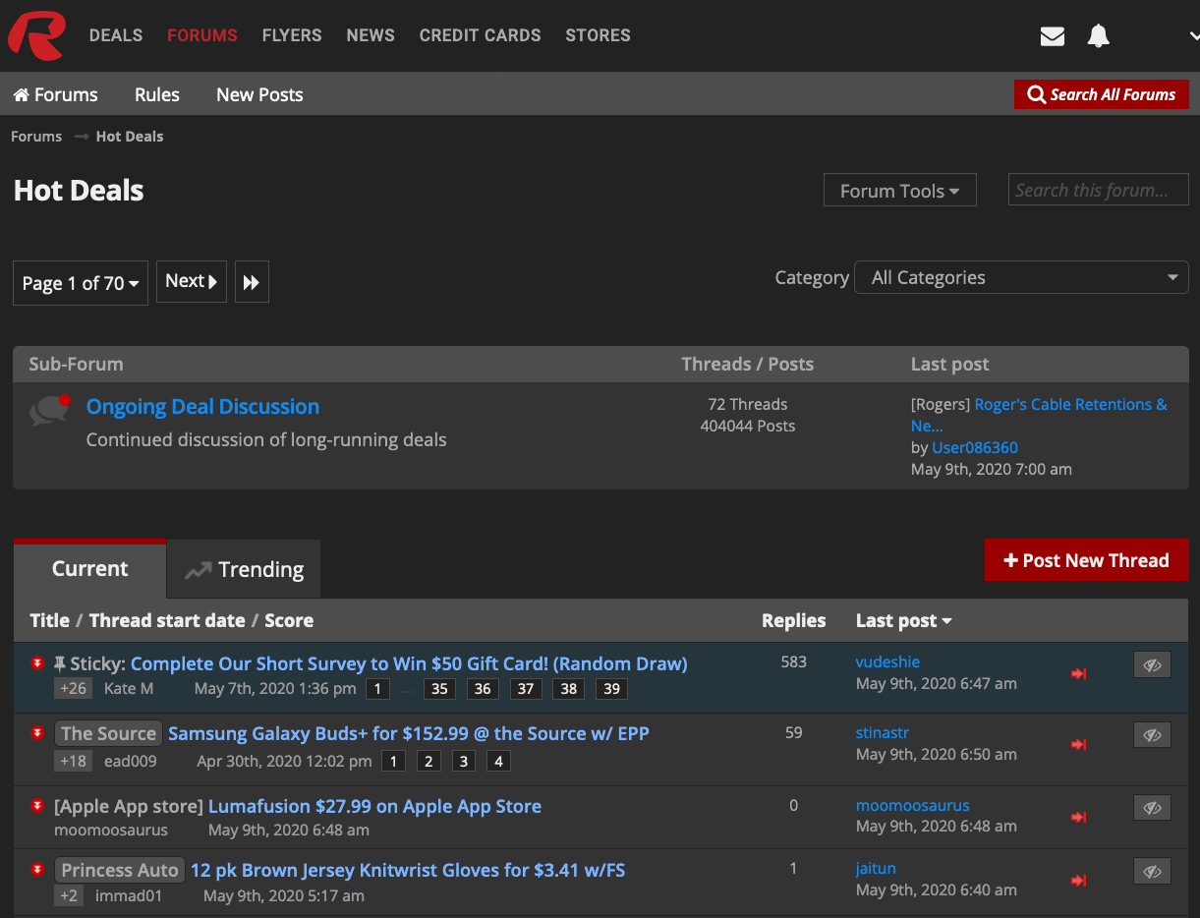1200x918 pixels.
Task: Hide the Samsung Galaxy Buds thread with eye toggle
Action: tap(1152, 734)
